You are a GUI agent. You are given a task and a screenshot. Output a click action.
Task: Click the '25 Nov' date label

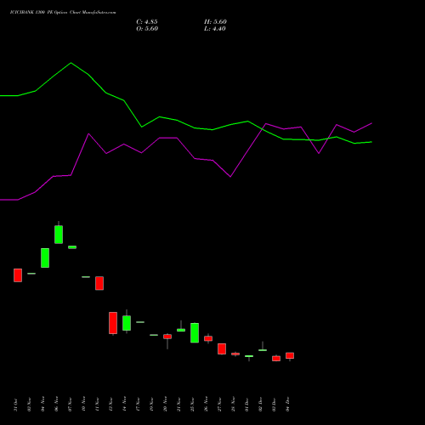tap(192, 405)
